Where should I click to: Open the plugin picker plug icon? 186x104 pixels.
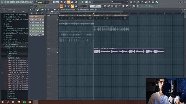[x=127, y=6]
